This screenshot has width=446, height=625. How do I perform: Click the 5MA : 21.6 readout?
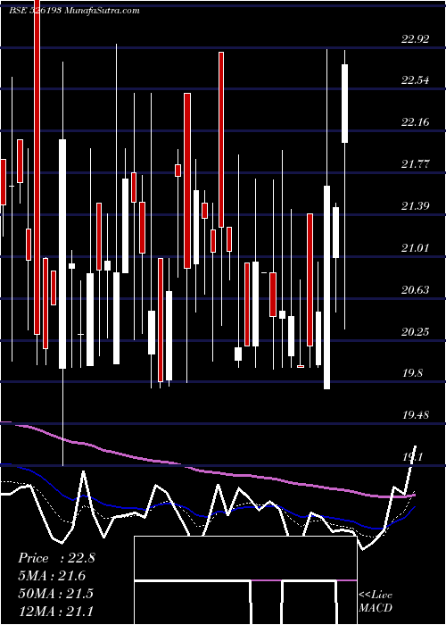[x=52, y=576]
